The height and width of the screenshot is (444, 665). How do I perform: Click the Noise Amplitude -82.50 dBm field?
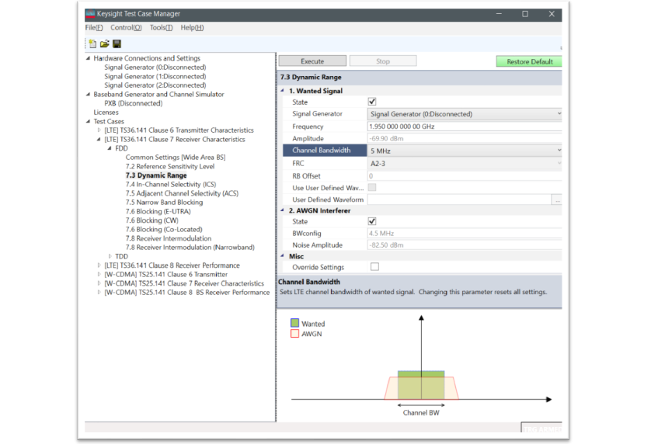[465, 245]
